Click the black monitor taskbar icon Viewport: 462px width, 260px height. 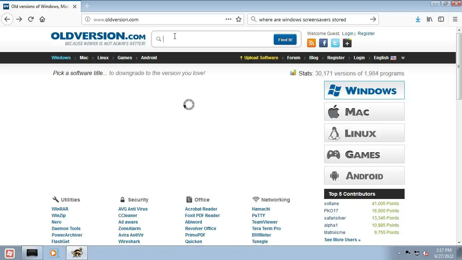(32, 253)
